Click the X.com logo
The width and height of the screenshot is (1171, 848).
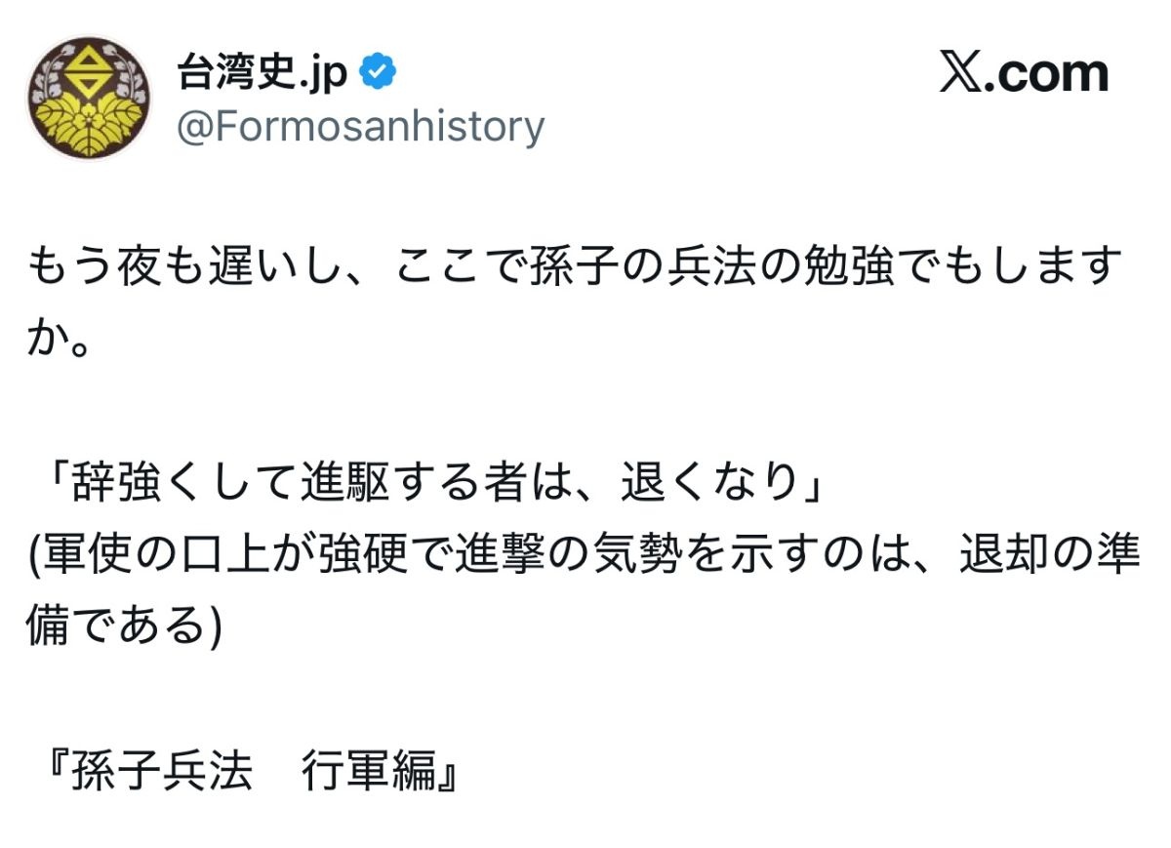coord(1024,74)
